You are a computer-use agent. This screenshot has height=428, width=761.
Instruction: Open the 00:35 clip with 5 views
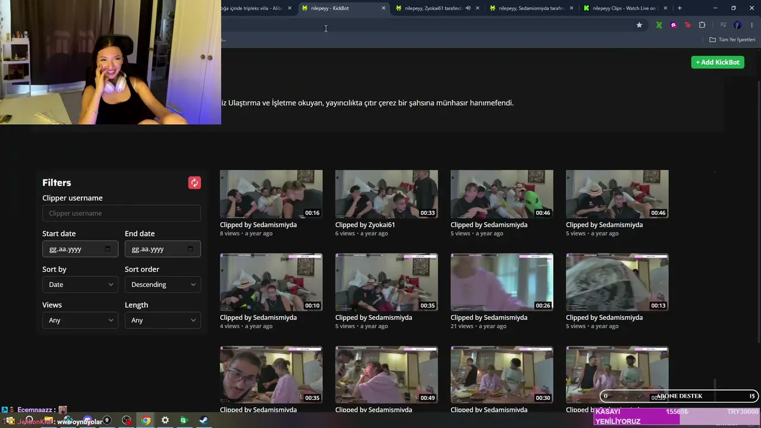386,282
